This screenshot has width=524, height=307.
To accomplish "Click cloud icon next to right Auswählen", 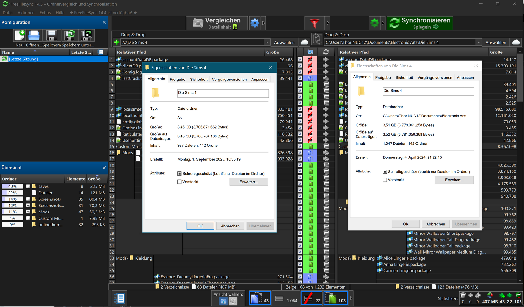I will pos(516,42).
